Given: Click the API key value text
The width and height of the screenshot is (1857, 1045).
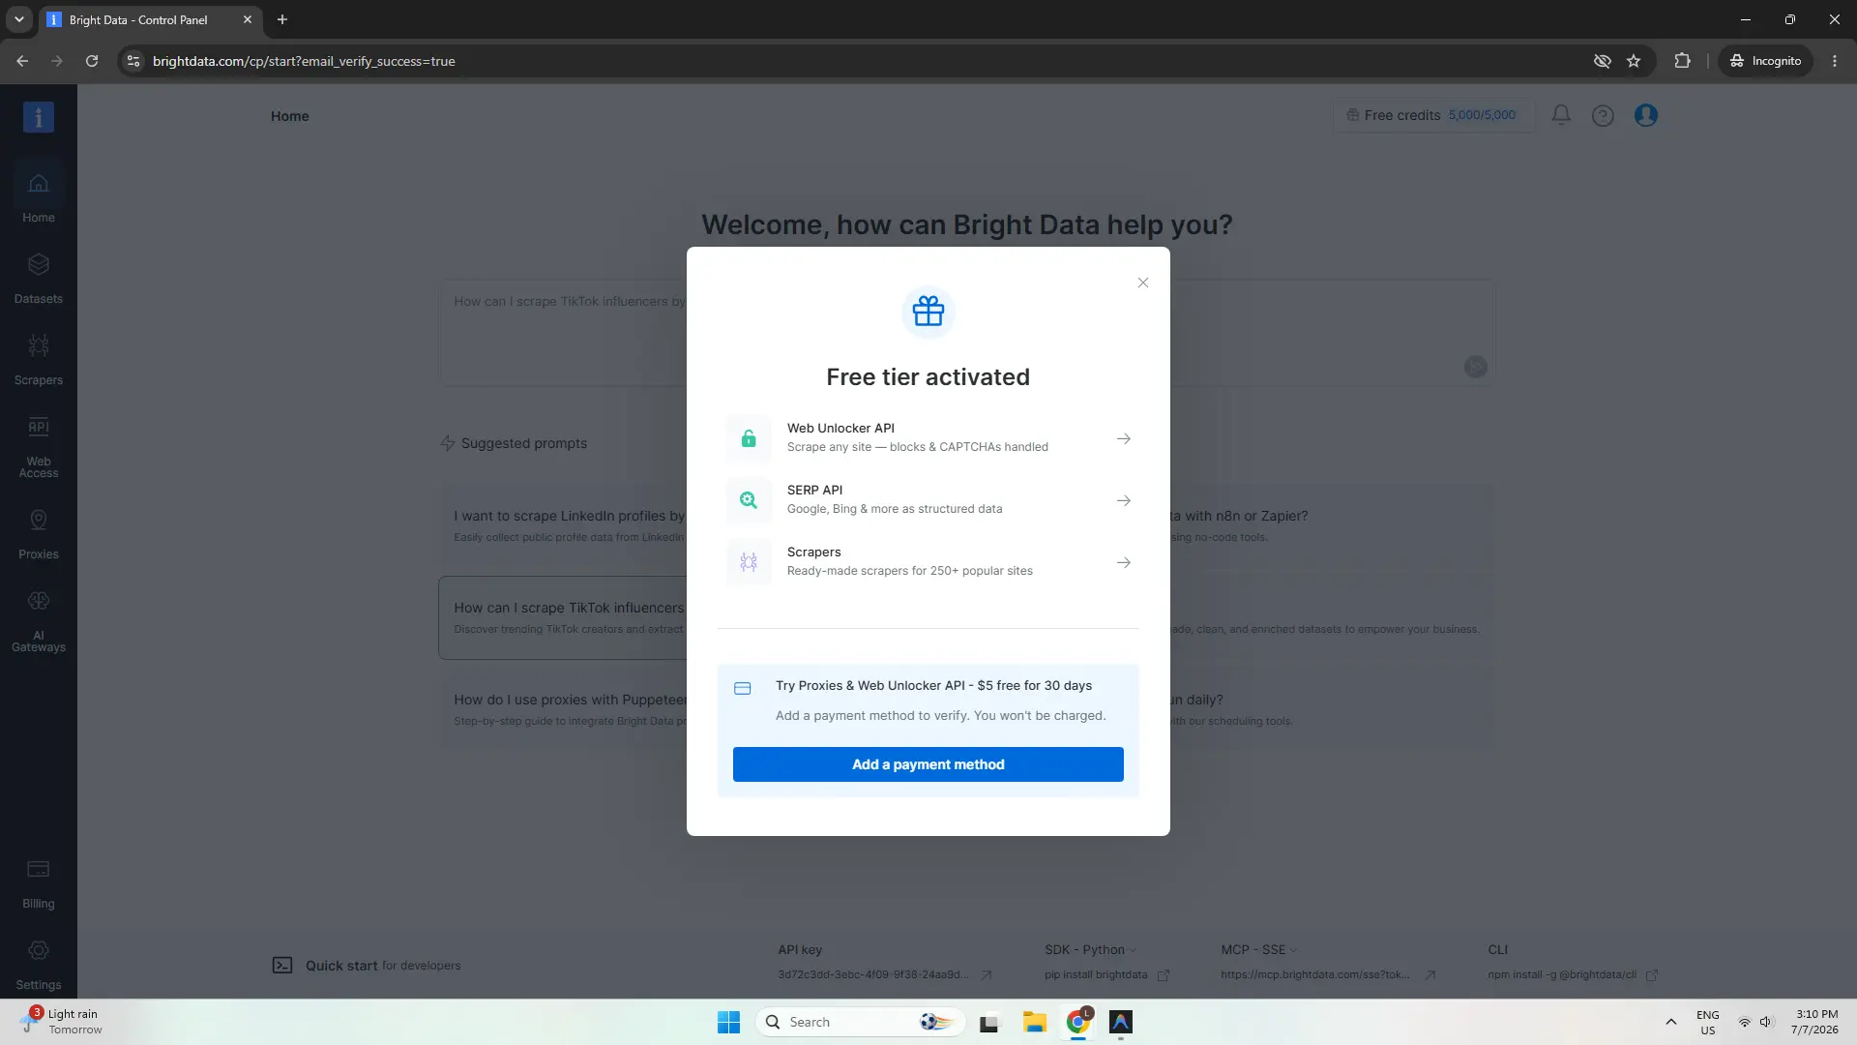Looking at the screenshot, I should (x=872, y=974).
